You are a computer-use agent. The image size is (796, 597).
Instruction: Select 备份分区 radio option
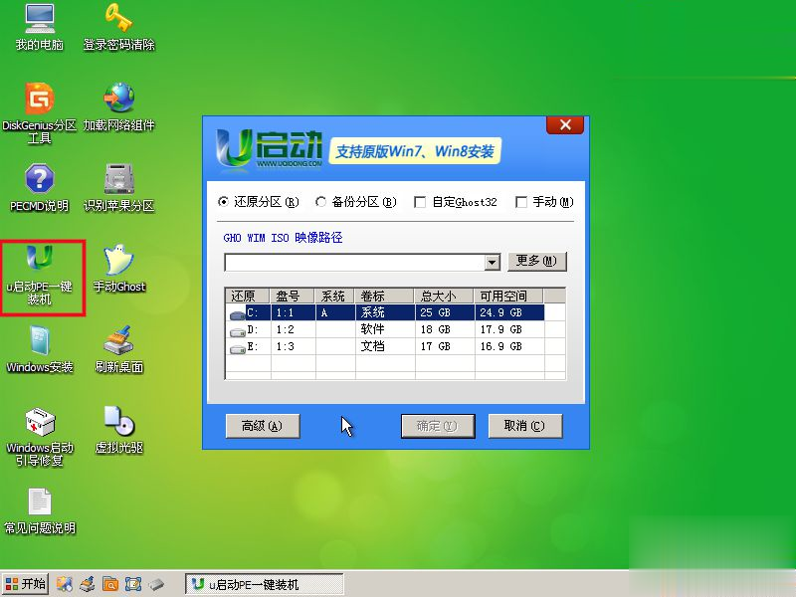click(x=321, y=202)
